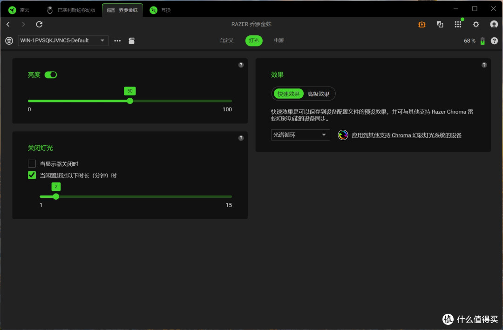This screenshot has width=503, height=330.
Task: Expand the WIN-1PVSQKJVNC5-Default profile dropdown
Action: pos(63,41)
